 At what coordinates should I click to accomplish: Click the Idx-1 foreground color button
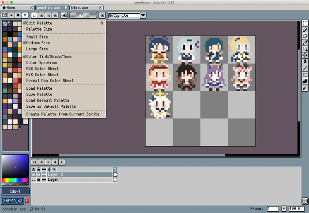(15, 191)
